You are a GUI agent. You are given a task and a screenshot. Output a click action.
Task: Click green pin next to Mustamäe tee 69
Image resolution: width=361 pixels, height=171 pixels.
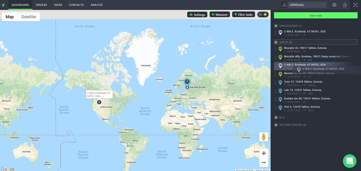[x=280, y=74]
